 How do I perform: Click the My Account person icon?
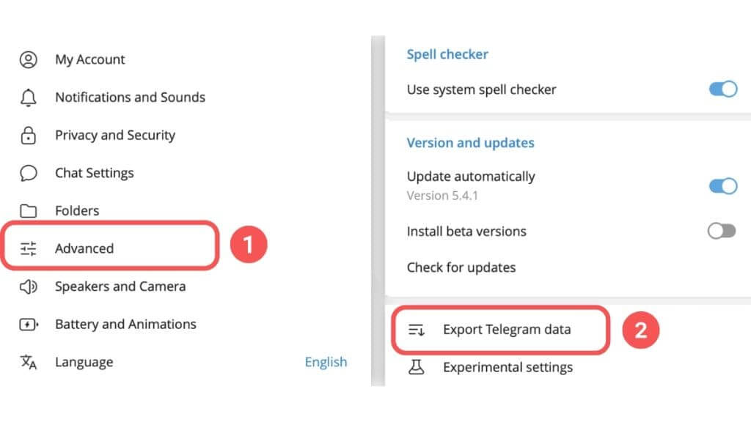click(x=29, y=59)
